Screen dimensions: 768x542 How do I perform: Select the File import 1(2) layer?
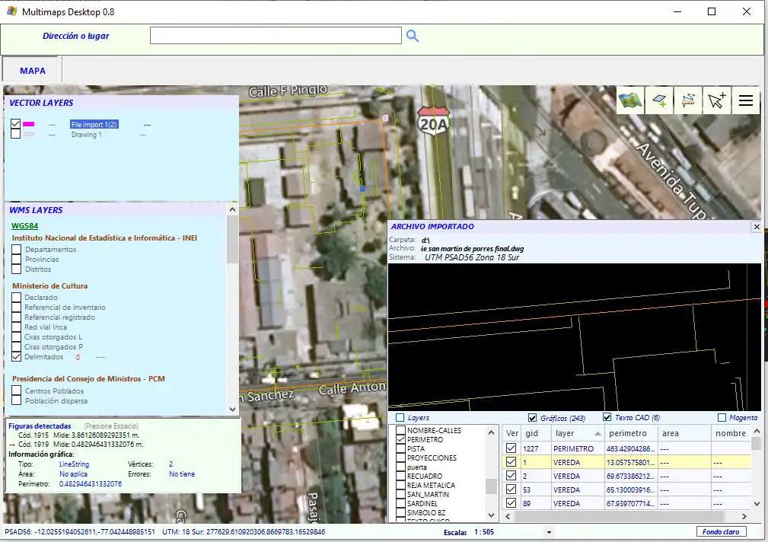click(94, 124)
